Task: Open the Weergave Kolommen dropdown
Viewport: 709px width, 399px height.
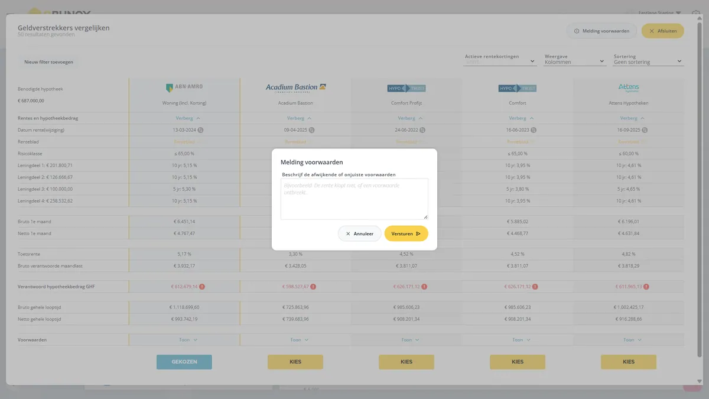Action: [x=575, y=59]
